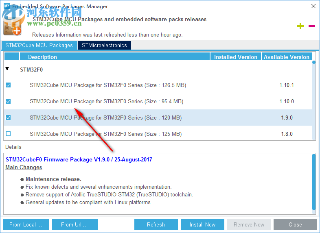
Task: Click the Close button
Action: 295,224
